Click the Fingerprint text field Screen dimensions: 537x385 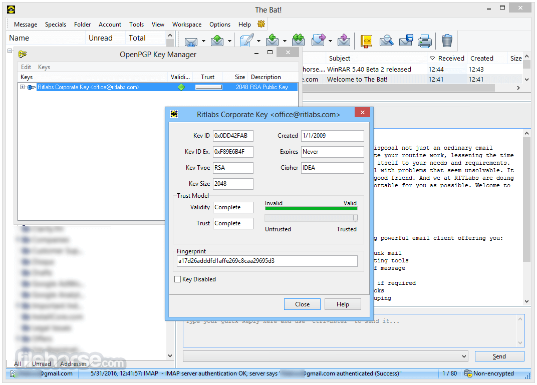coord(267,261)
